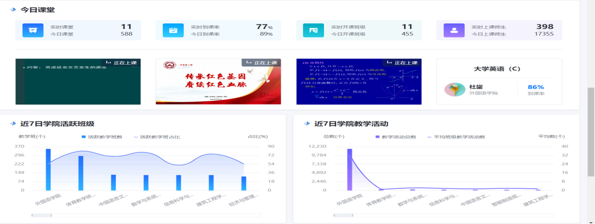Viewport: 595px width, 224px height.
Task: Click the 今日开课班级 count 455
Action: 407,34
